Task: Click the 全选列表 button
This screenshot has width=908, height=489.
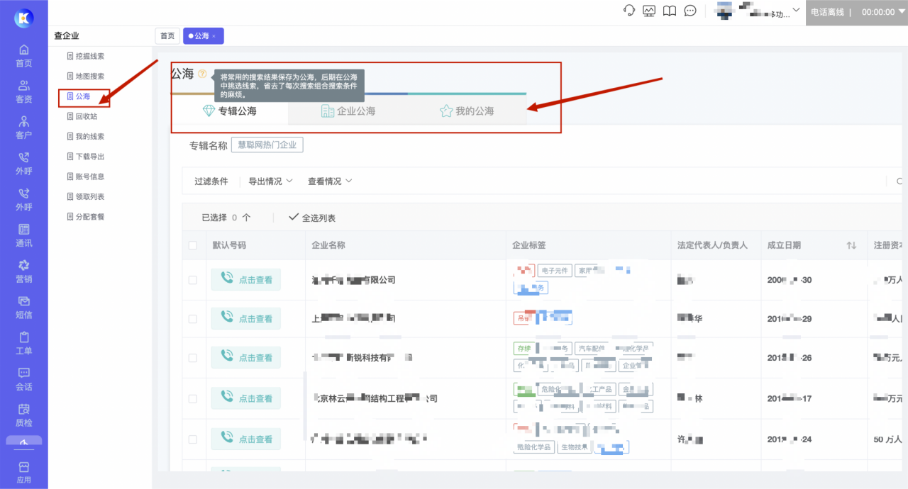Action: coord(312,218)
